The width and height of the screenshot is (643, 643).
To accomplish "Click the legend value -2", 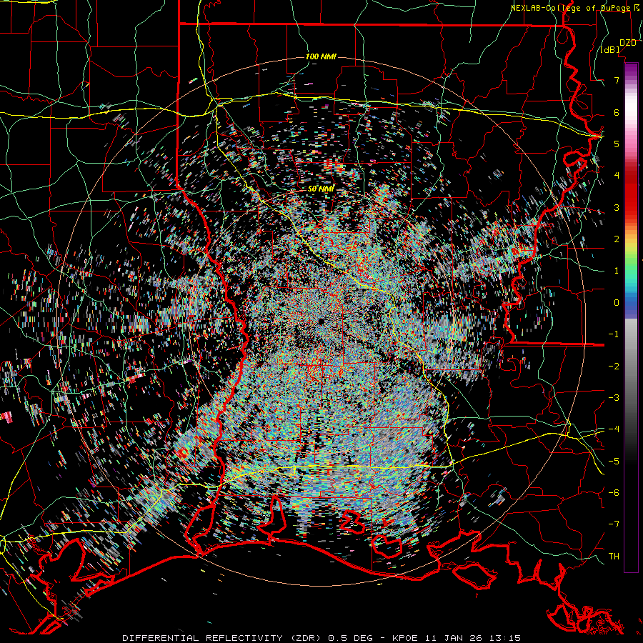I will (614, 366).
